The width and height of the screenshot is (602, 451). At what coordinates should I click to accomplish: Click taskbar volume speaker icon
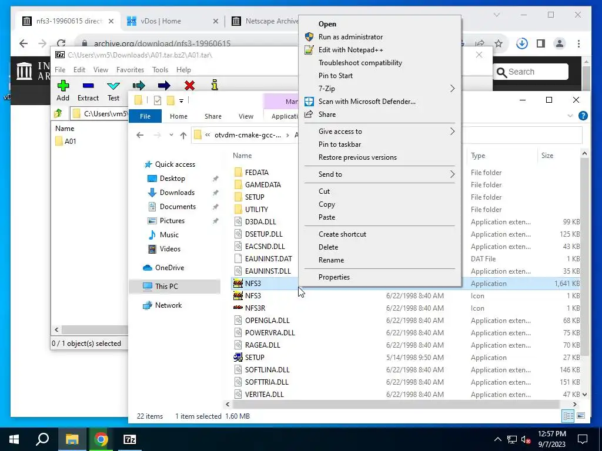tap(526, 439)
